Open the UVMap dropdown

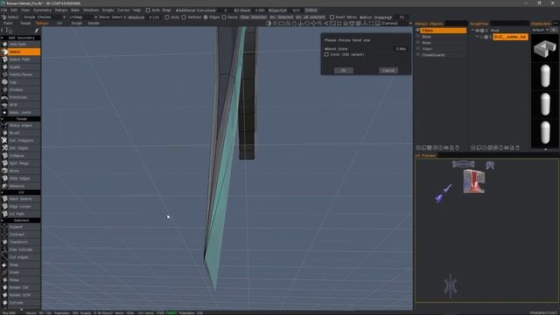point(83,17)
